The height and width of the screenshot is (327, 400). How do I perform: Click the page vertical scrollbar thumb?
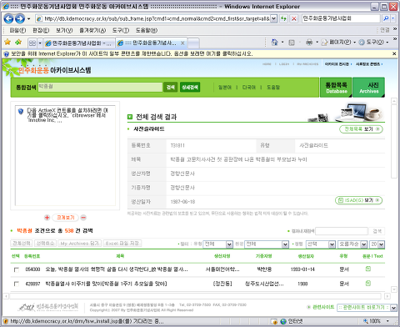pyautogui.click(x=394, y=141)
